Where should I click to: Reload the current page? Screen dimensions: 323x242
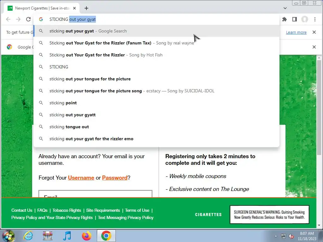tap(28, 19)
